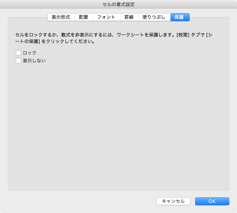The height and width of the screenshot is (213, 237).
Task: Click the キャンセル button
Action: pos(173,201)
